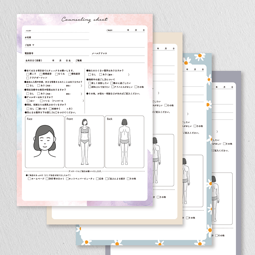Image resolution: width=255 pixels, height=255 pixels.
Task: Tick なし under 触られたくない箇所 question
Action: [90, 75]
